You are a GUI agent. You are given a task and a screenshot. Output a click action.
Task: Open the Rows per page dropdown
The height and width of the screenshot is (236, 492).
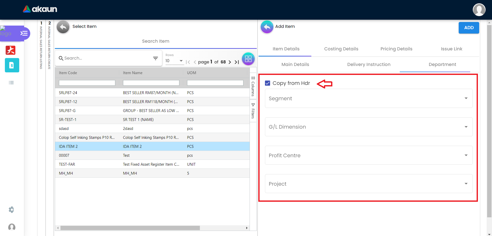click(x=174, y=61)
